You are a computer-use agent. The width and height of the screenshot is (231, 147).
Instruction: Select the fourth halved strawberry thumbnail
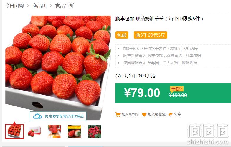pyautogui.click(x=74, y=132)
